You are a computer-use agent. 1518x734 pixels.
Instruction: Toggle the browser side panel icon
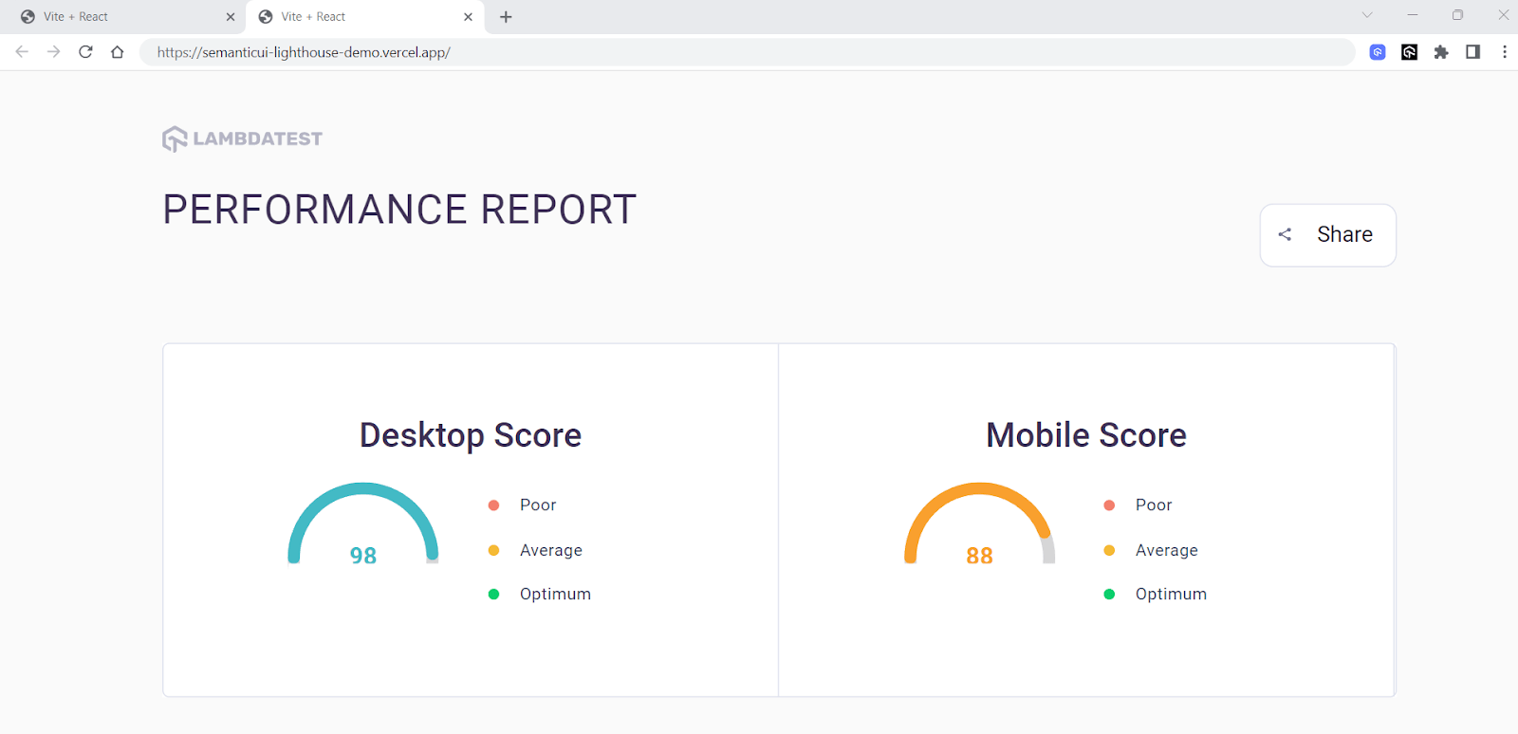1472,52
